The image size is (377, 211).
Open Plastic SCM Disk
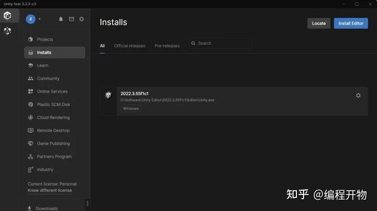tap(55, 104)
